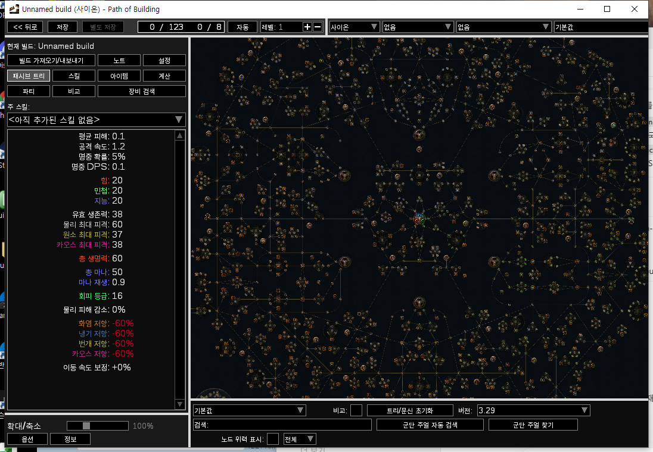Open the 비교 tab in the left panel
Screen dimensions: 653x452
click(74, 91)
